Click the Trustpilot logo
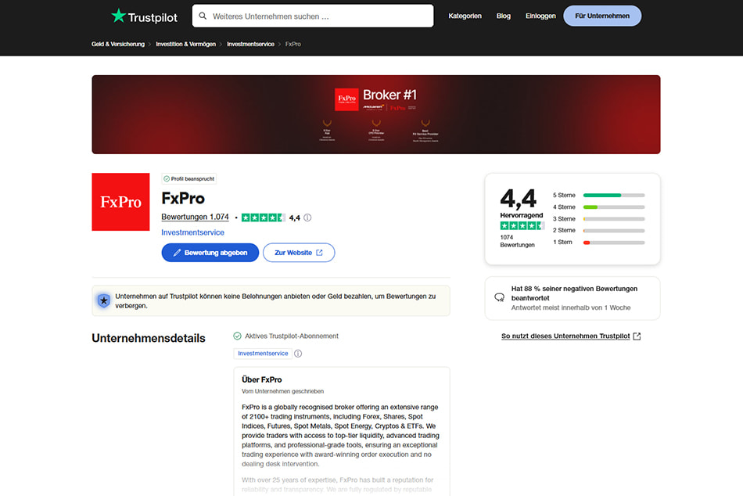 [144, 16]
